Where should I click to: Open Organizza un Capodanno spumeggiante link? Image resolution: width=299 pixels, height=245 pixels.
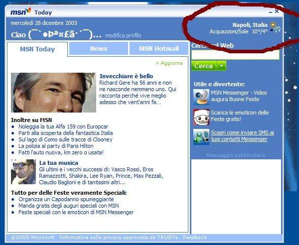pos(66,199)
